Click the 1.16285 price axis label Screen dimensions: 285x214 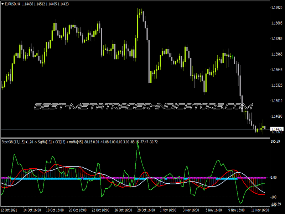pyautogui.click(x=277, y=39)
